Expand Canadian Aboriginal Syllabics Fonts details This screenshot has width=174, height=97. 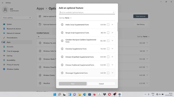(112, 41)
